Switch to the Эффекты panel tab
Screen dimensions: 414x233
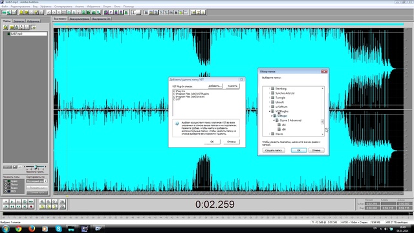[19, 21]
